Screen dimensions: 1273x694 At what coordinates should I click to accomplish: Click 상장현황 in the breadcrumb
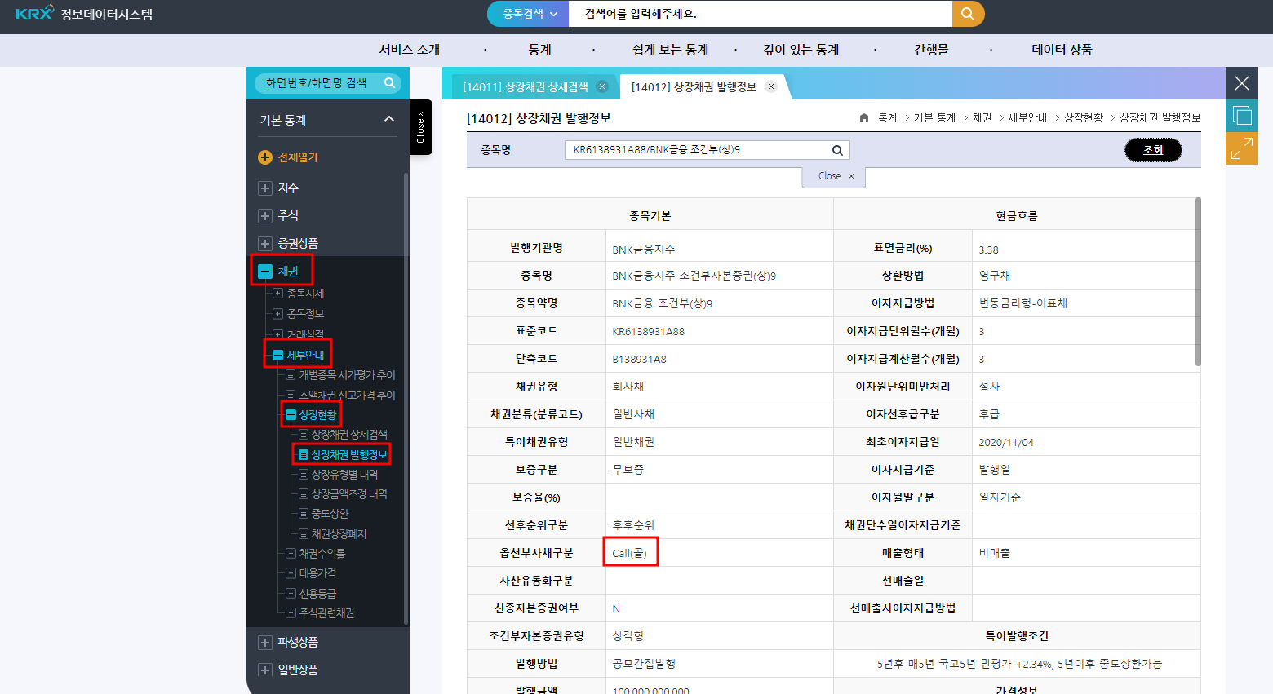coord(1084,118)
